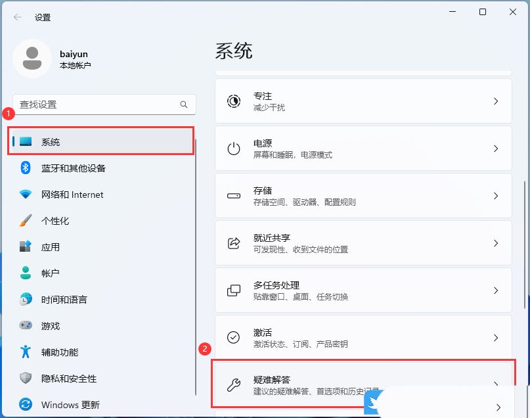The height and width of the screenshot is (418, 530).
Task: Click the 存储空间、驱动器、配置规则 description
Action: 305,202
